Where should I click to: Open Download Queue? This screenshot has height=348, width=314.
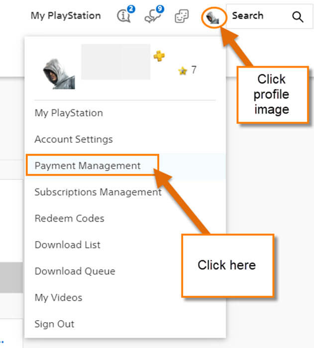point(75,271)
